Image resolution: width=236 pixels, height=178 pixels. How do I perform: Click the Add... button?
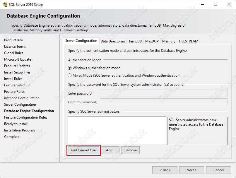[110, 150]
